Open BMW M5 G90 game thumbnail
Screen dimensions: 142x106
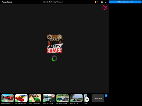pos(76,98)
